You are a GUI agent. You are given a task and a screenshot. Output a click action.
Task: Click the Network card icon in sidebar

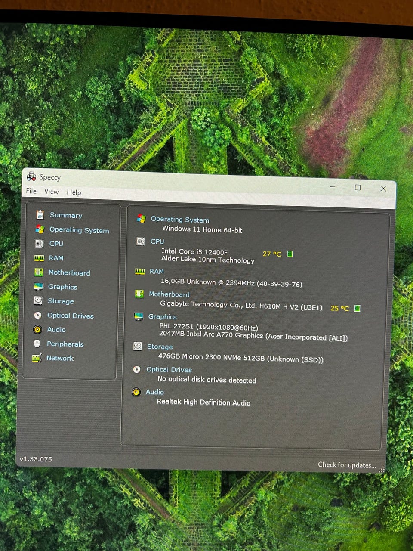[x=37, y=358]
